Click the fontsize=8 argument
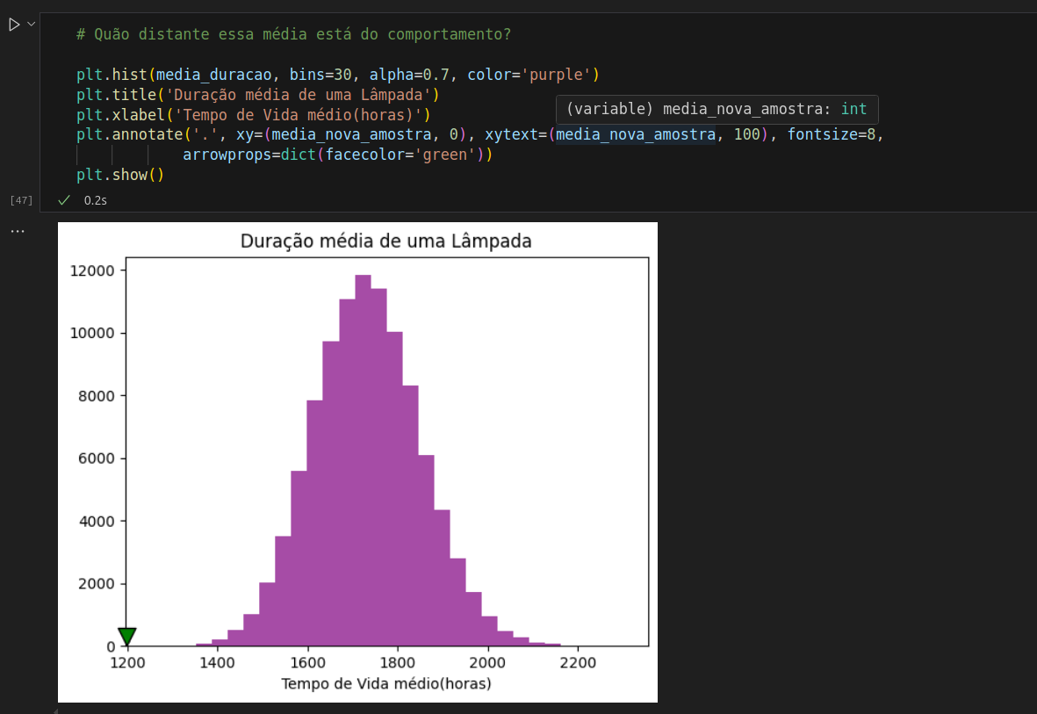The width and height of the screenshot is (1037, 714). 832,135
